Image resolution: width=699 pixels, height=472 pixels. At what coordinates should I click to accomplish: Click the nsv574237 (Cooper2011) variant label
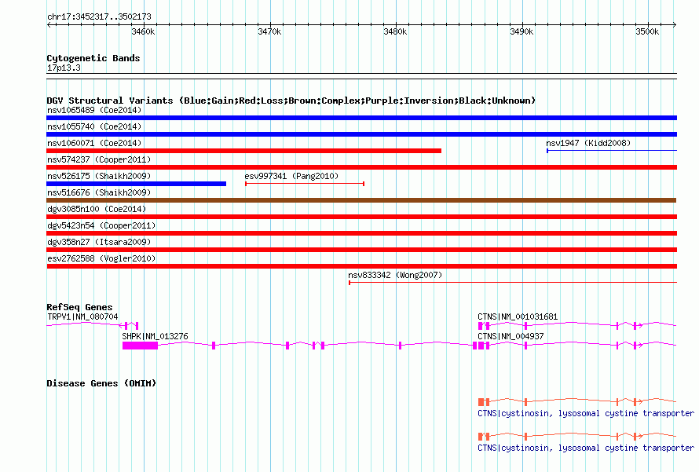pos(99,159)
